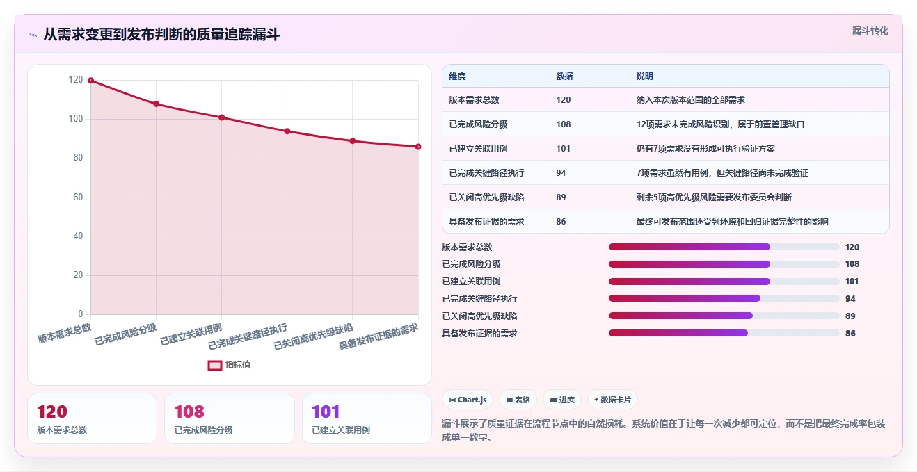Select the Chart.js chip
Screen dimensions: 917x472
pyautogui.click(x=467, y=400)
